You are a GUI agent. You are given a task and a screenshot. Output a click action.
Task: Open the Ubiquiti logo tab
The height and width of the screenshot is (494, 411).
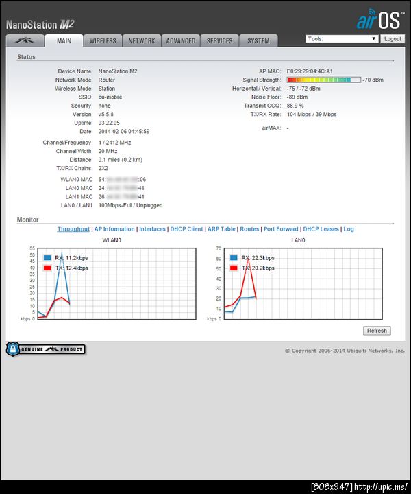[x=25, y=40]
